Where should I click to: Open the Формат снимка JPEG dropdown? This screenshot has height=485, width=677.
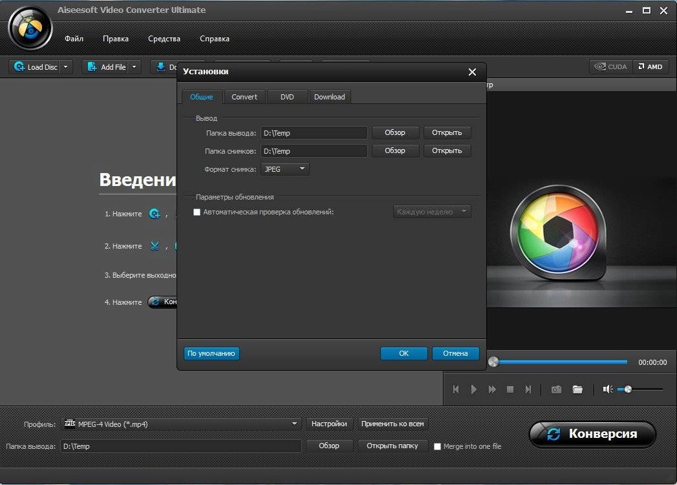tap(285, 169)
